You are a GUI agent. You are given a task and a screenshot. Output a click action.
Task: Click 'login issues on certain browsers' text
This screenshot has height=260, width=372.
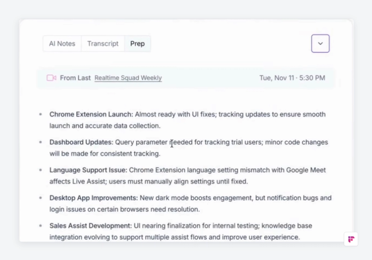[99, 209]
